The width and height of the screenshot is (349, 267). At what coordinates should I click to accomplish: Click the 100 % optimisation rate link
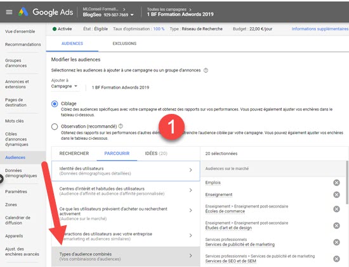[159, 29]
